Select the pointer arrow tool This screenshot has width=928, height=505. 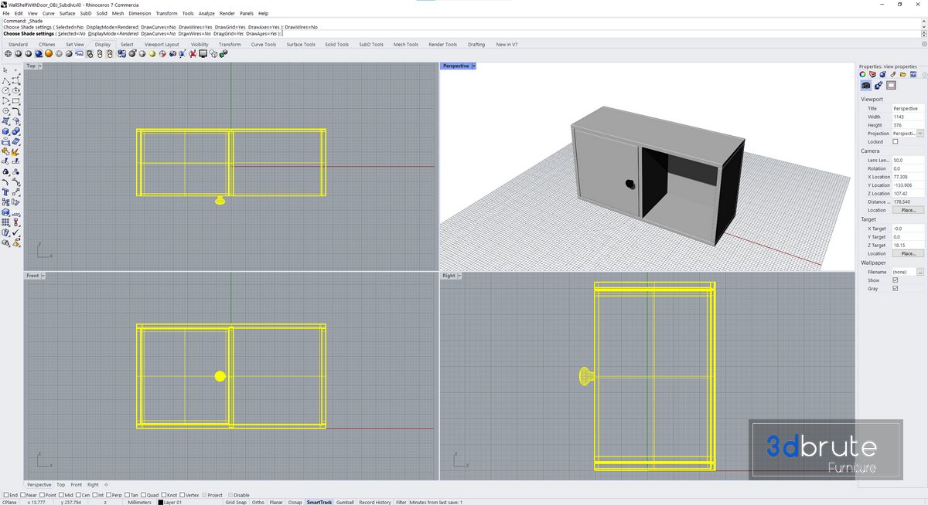pyautogui.click(x=6, y=70)
